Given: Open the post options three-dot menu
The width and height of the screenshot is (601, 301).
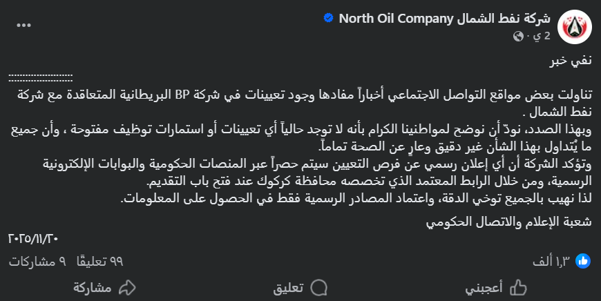Looking at the screenshot, I should (x=24, y=25).
